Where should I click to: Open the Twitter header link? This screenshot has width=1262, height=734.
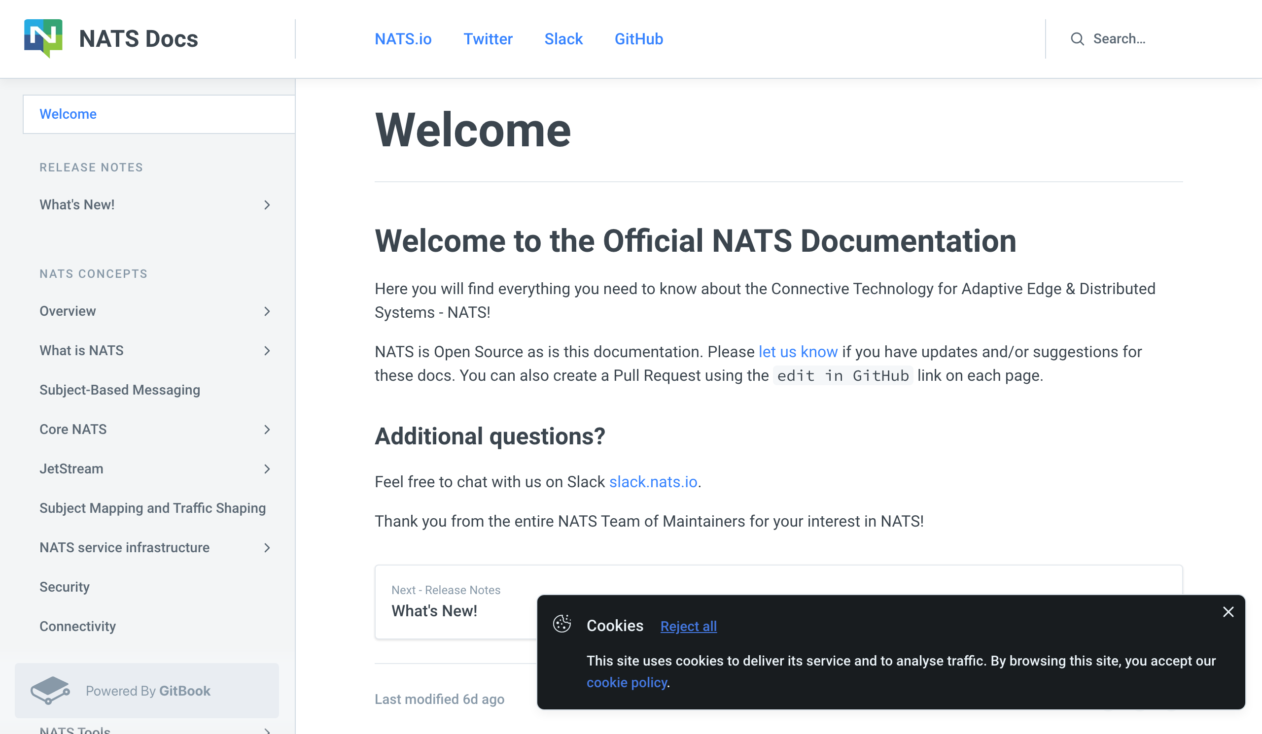click(488, 39)
